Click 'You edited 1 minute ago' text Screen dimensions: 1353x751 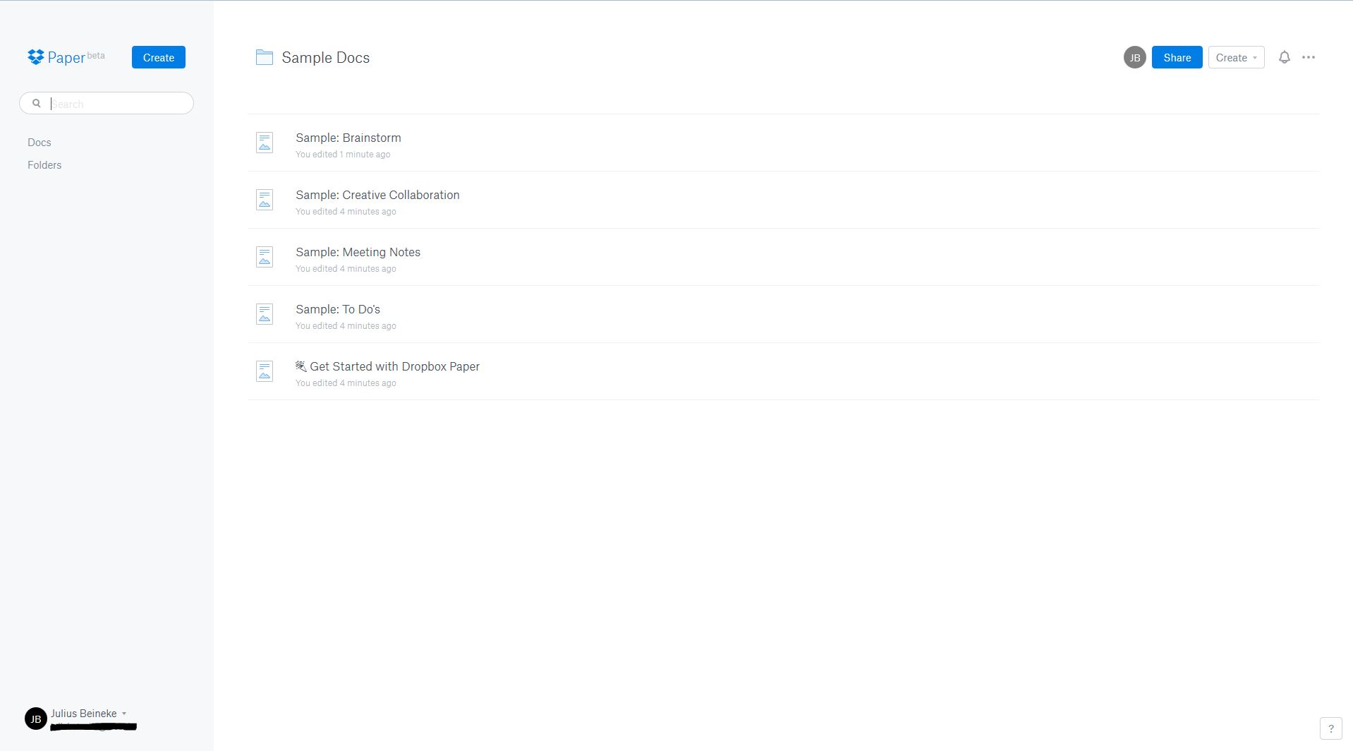pos(343,155)
